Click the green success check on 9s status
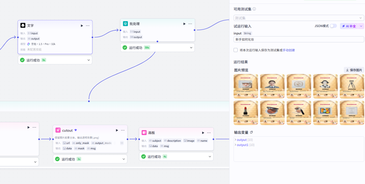Viewport: 365px width, 184px height. click(22, 60)
